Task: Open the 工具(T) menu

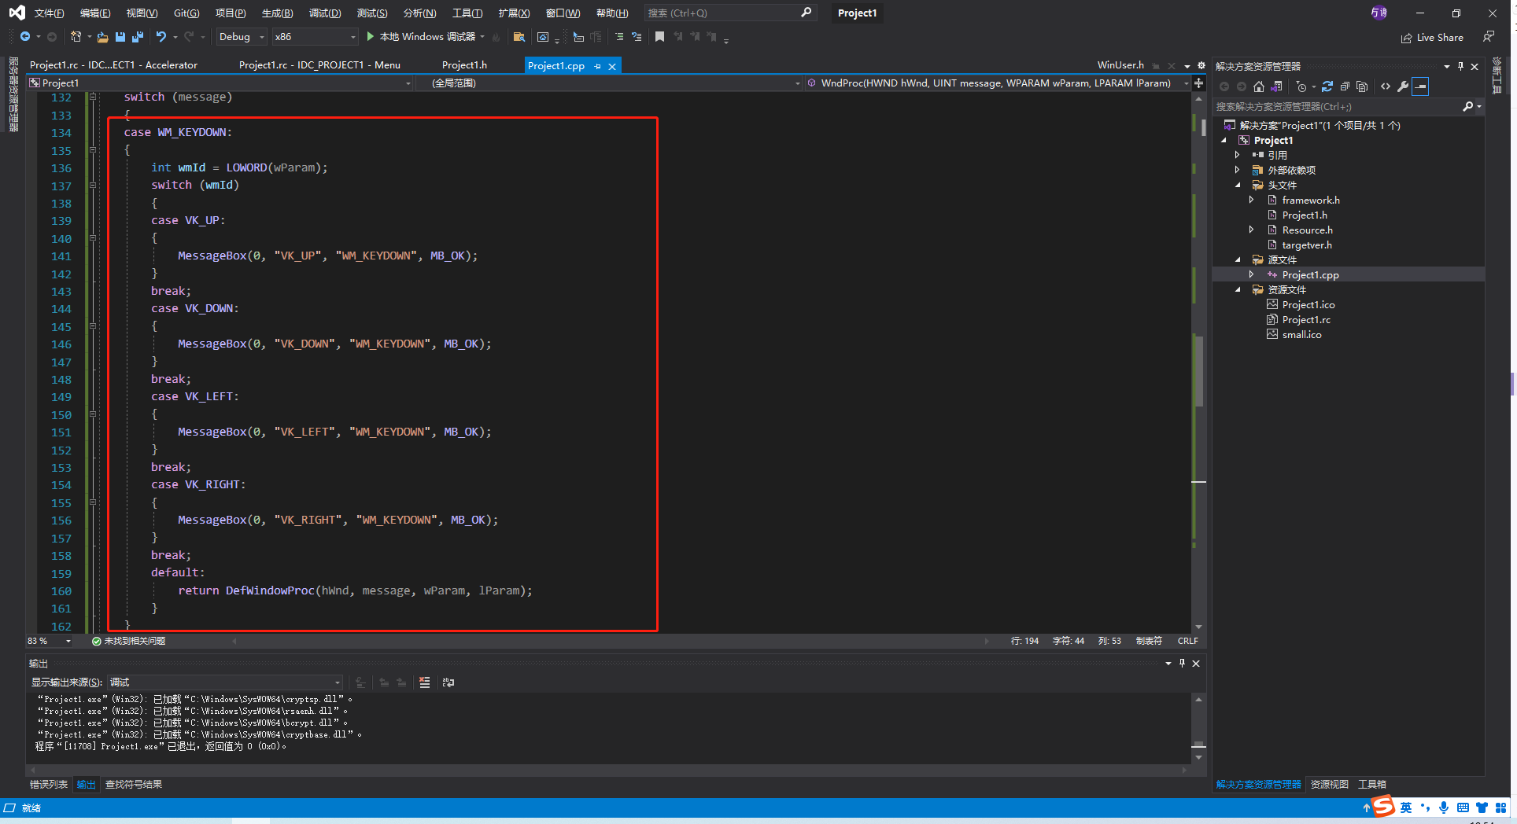Action: point(467,13)
